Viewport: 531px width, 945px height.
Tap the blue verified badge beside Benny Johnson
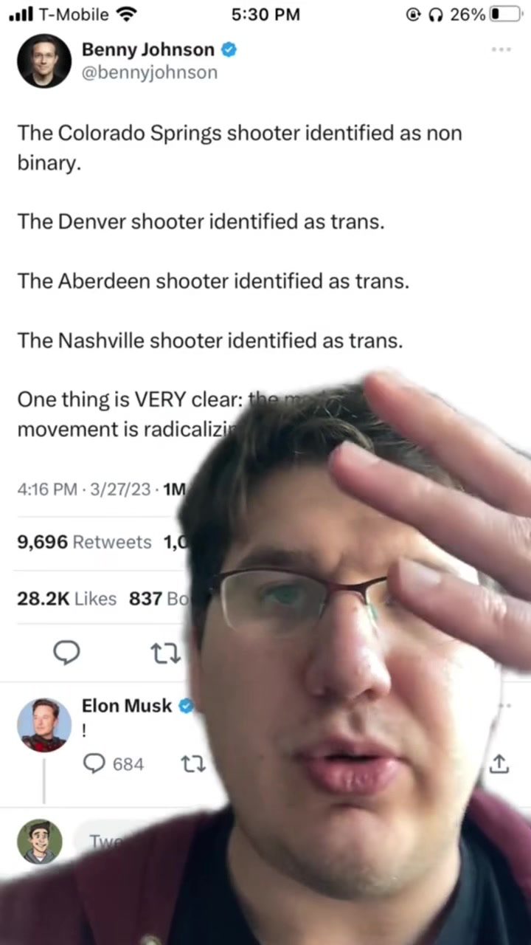[229, 49]
